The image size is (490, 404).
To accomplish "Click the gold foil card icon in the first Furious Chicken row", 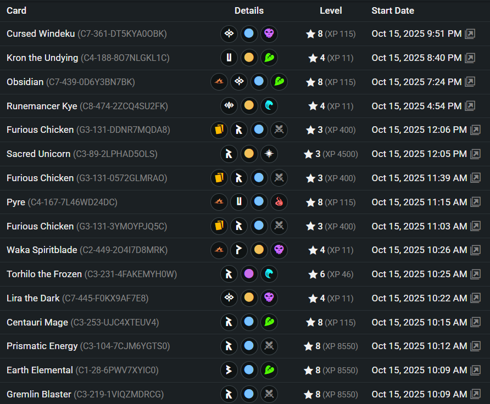I will pos(219,130).
